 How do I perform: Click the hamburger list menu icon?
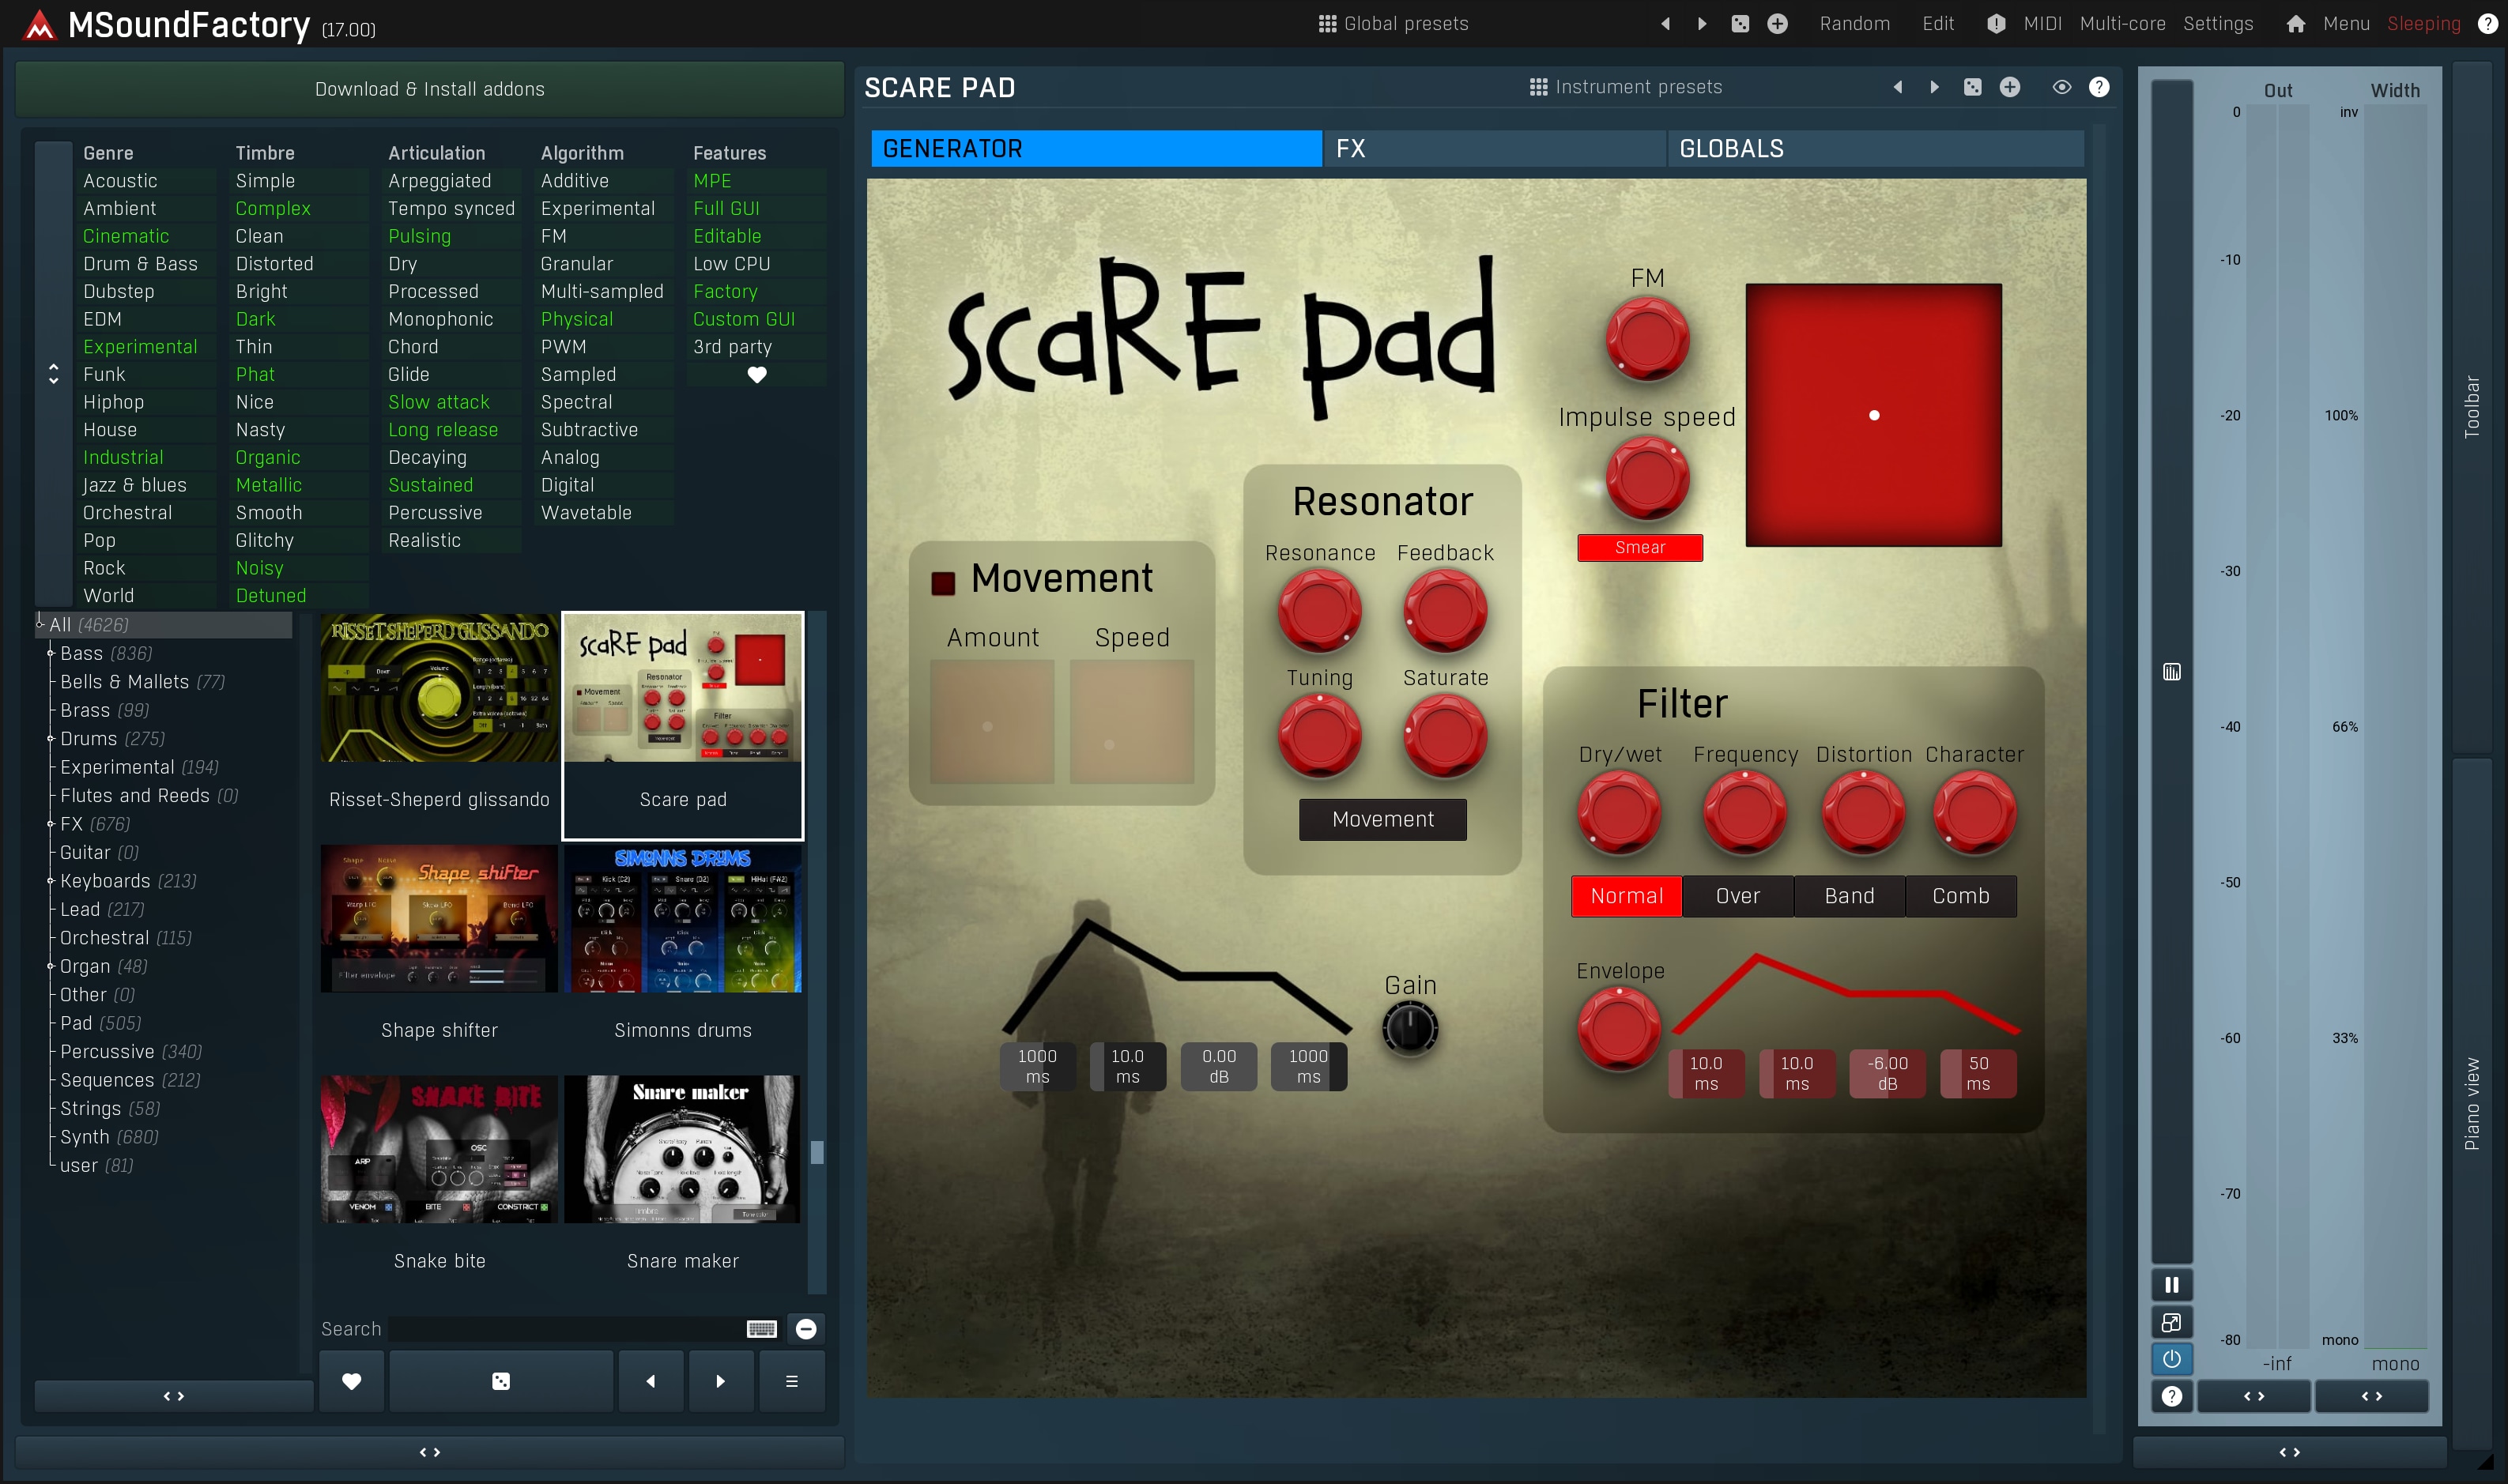(x=791, y=1381)
